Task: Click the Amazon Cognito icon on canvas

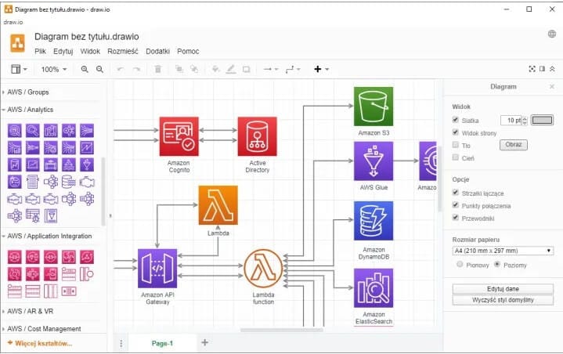Action: pyautogui.click(x=179, y=136)
